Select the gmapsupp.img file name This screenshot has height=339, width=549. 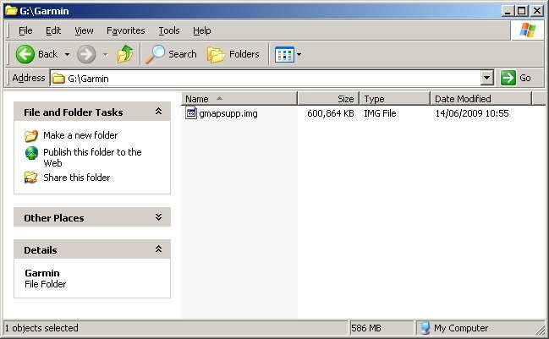(228, 113)
